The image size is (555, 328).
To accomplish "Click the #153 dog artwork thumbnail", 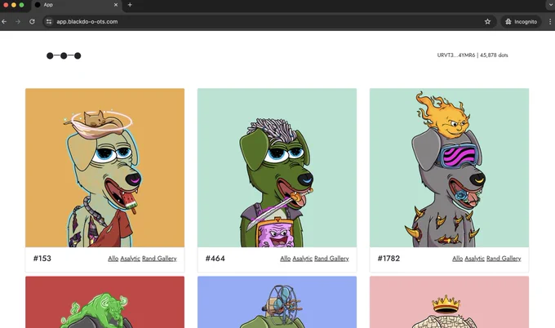I will (104, 168).
